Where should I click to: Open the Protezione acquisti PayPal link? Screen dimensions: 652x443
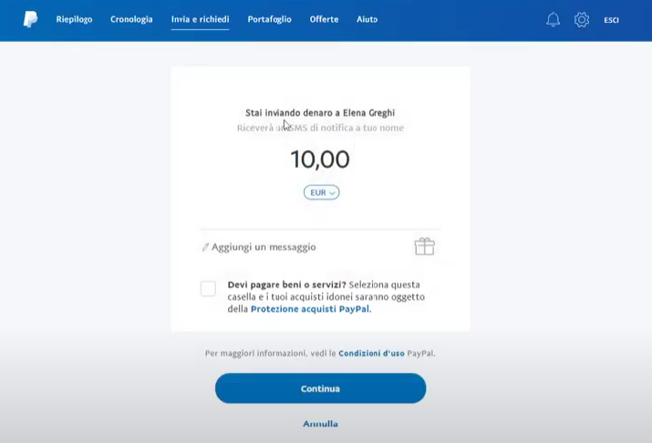point(310,309)
